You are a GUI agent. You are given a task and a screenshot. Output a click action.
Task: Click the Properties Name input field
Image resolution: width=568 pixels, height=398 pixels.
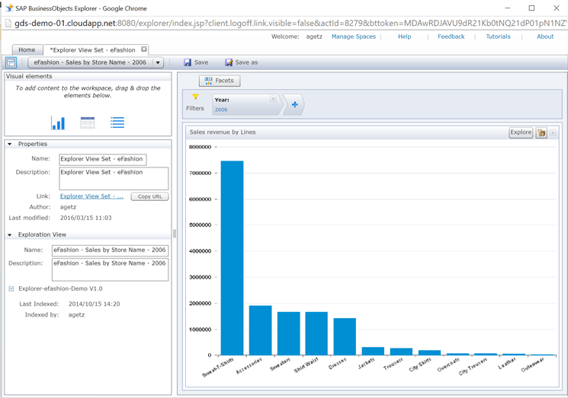tap(103, 159)
